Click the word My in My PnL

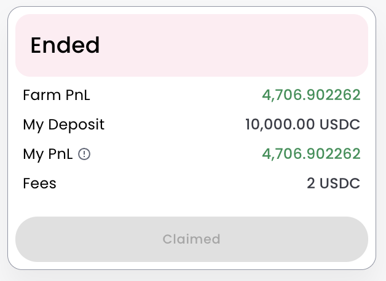(33, 154)
